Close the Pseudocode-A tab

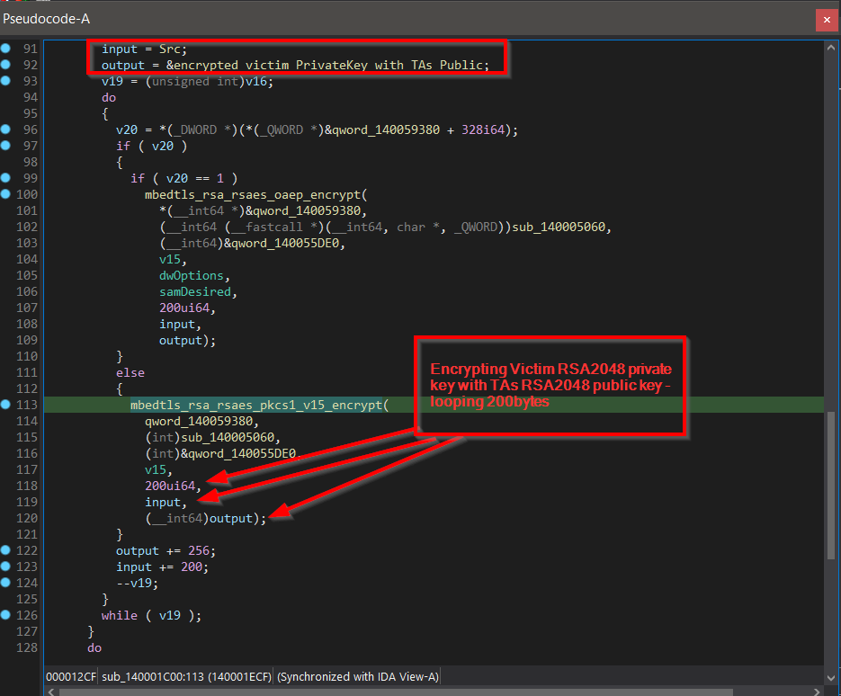coord(827,20)
